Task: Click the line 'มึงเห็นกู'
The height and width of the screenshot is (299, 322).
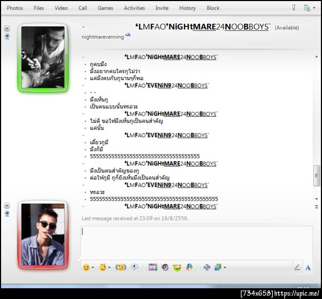Action: (x=99, y=100)
